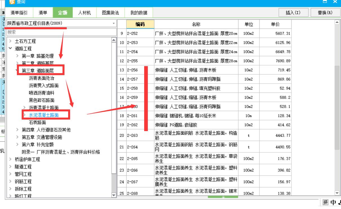Viewport: 341px width, 209px height.
Task: Select row 伸缩缝 人工切缝,伸缝,沥青木板
Action: [x=196, y=70]
